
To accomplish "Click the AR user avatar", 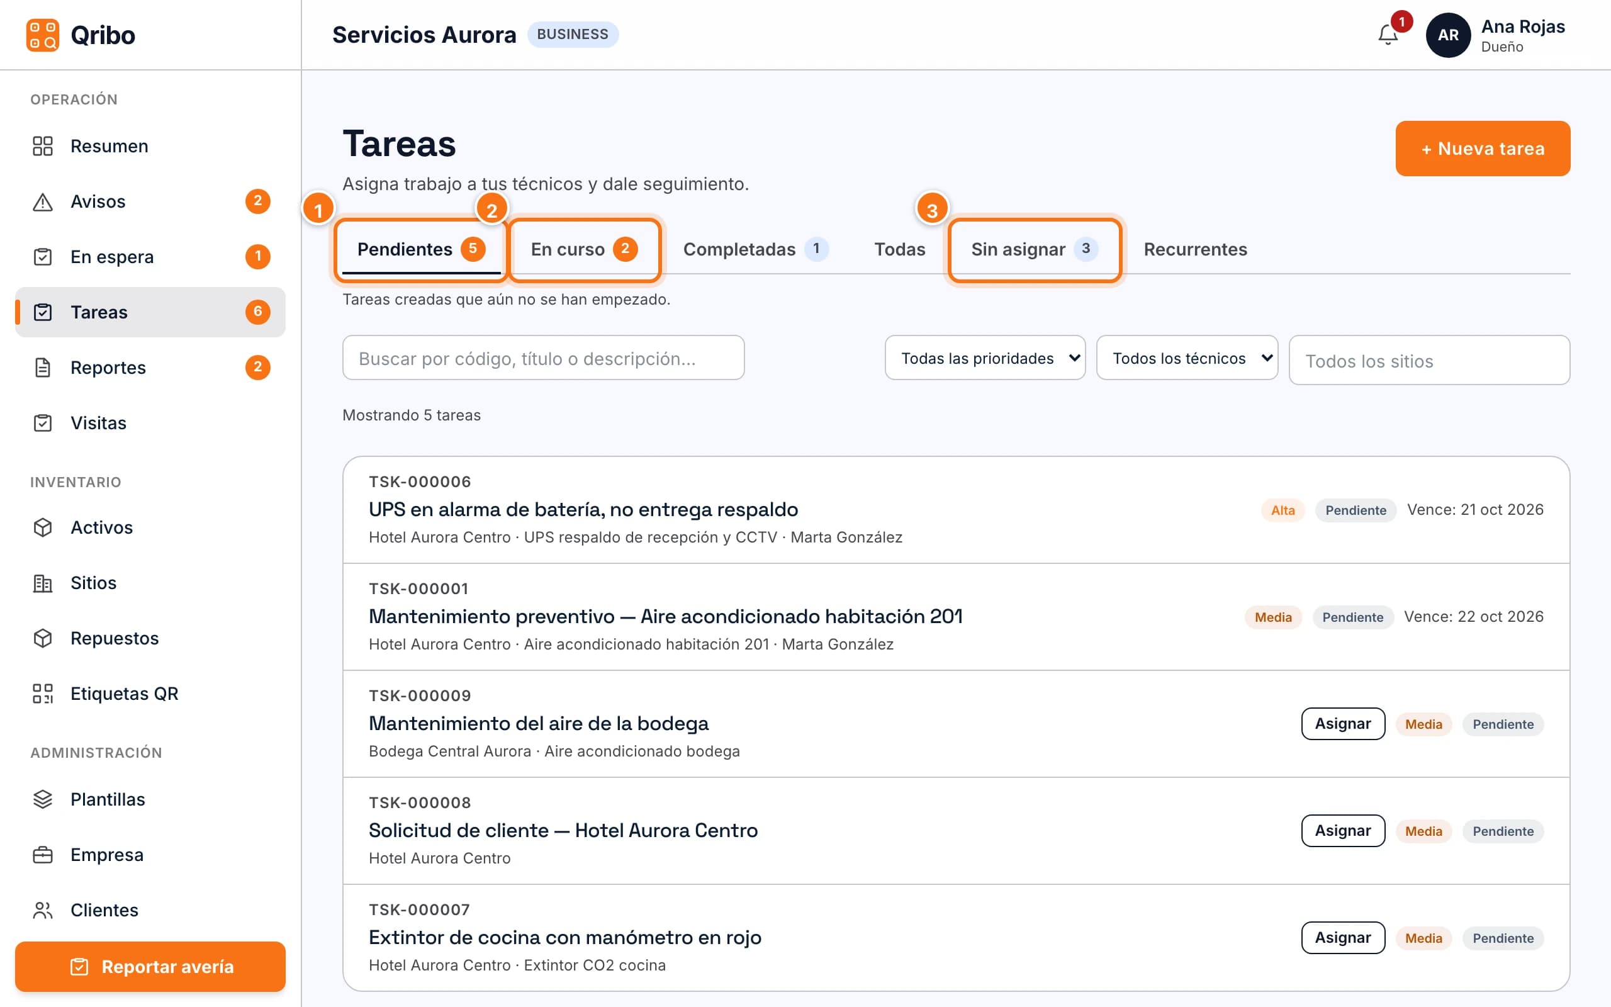I will point(1448,35).
